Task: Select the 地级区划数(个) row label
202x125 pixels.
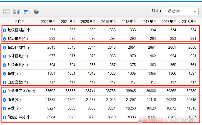Action: point(19,30)
